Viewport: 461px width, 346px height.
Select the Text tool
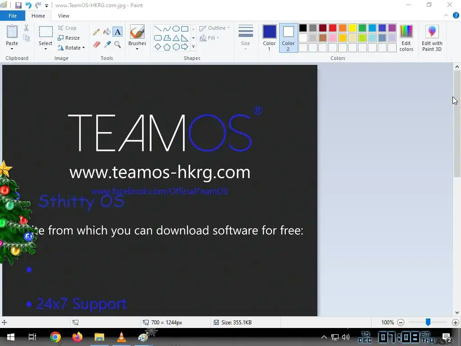click(118, 32)
